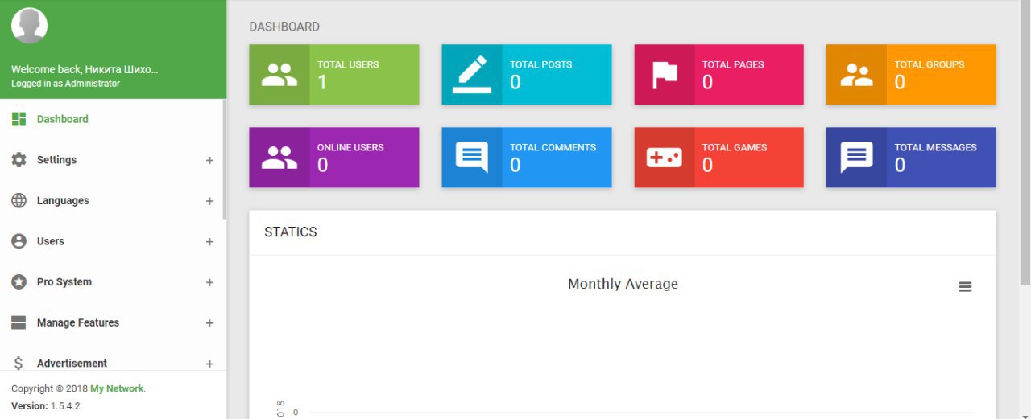Click the Dashboard grid icon
Viewport: 1031px width, 419px height.
[19, 119]
